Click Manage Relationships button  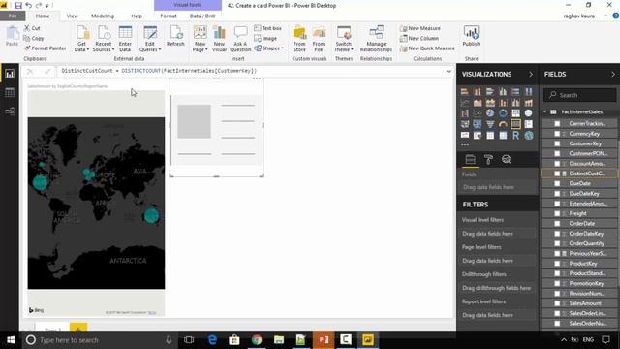coord(376,39)
